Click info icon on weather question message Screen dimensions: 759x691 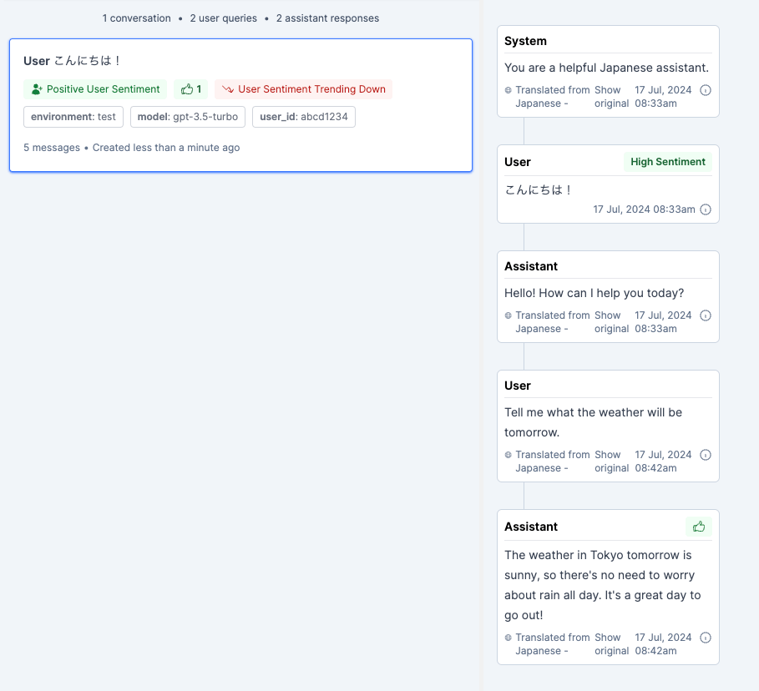point(706,455)
